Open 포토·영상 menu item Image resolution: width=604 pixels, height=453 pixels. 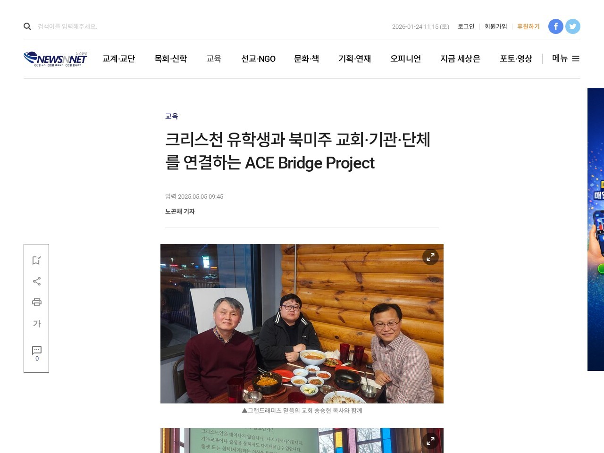pos(516,59)
